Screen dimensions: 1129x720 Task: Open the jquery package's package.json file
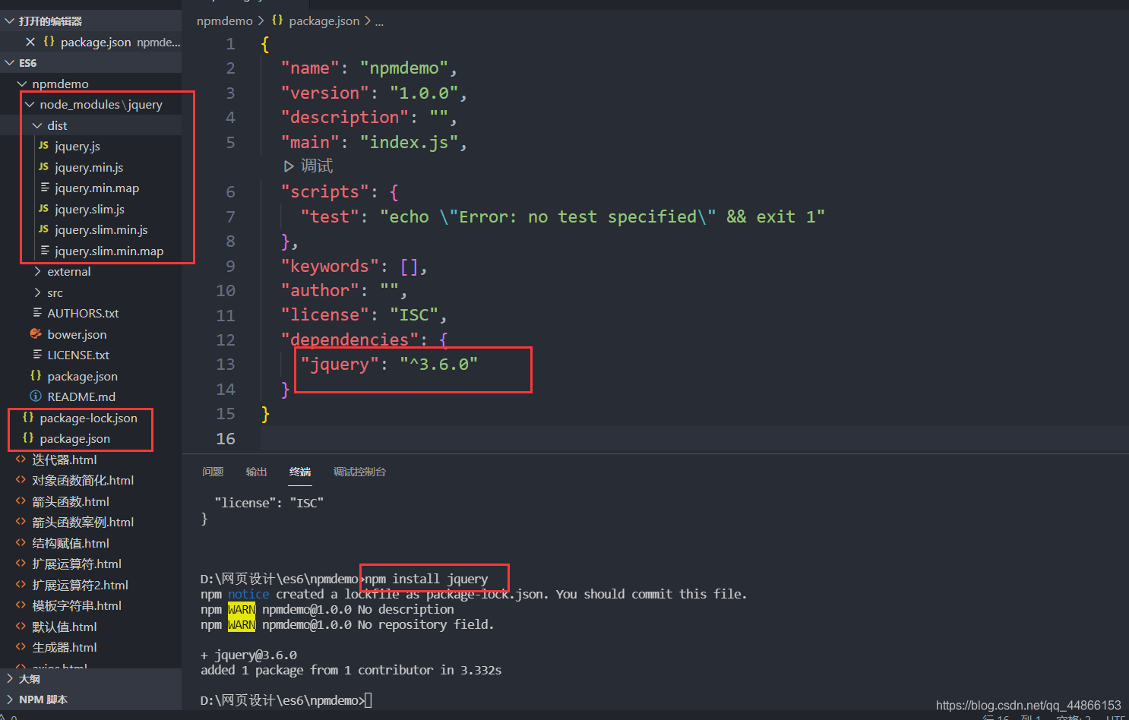[x=82, y=376]
